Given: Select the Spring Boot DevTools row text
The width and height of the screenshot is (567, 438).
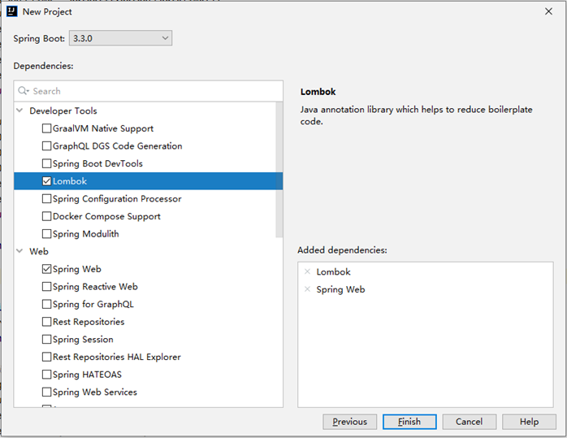Looking at the screenshot, I should point(97,164).
